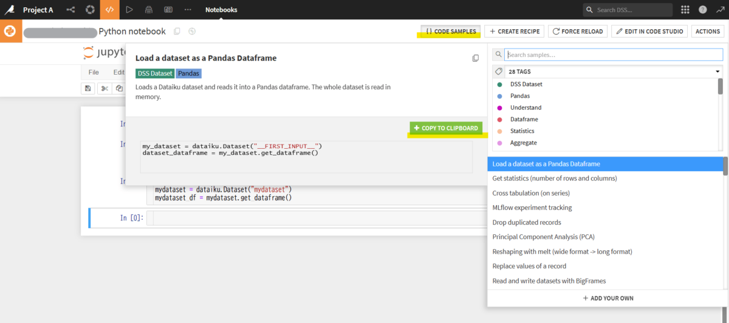Viewport: 729px width, 323px height.
Task: Open the circular lifecycle icon in top bar
Action: click(x=90, y=10)
